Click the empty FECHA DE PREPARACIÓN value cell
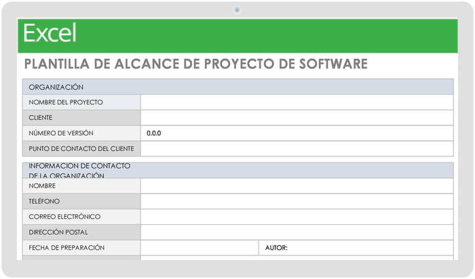The width and height of the screenshot is (475, 279). pos(199,248)
